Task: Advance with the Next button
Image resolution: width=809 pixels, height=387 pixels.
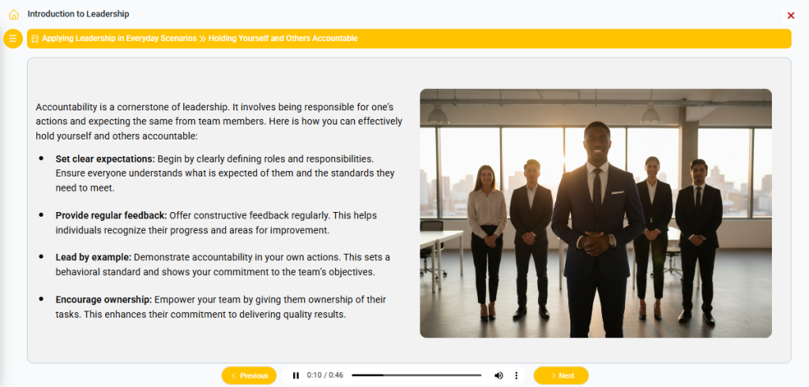Action: point(561,376)
